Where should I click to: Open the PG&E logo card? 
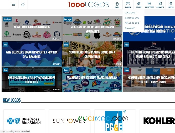tap(115, 121)
